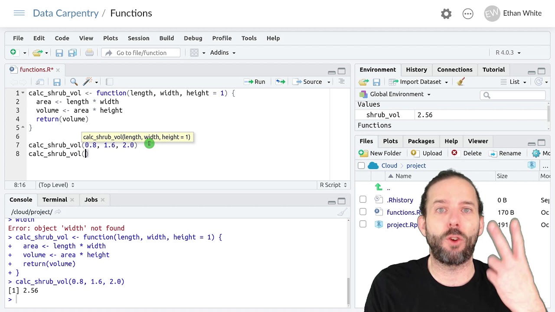Re-run previous code region

281,81
